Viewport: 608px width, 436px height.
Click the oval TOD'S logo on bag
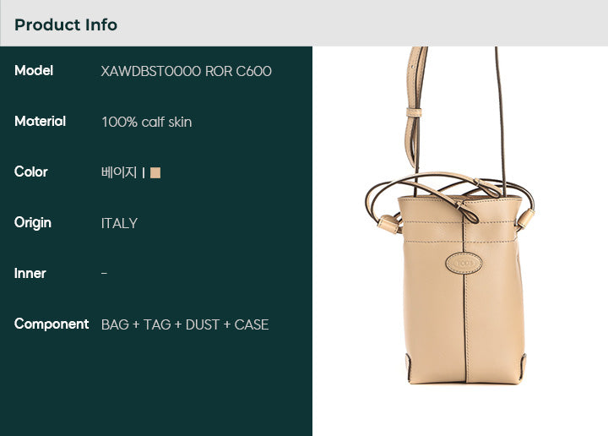(464, 264)
